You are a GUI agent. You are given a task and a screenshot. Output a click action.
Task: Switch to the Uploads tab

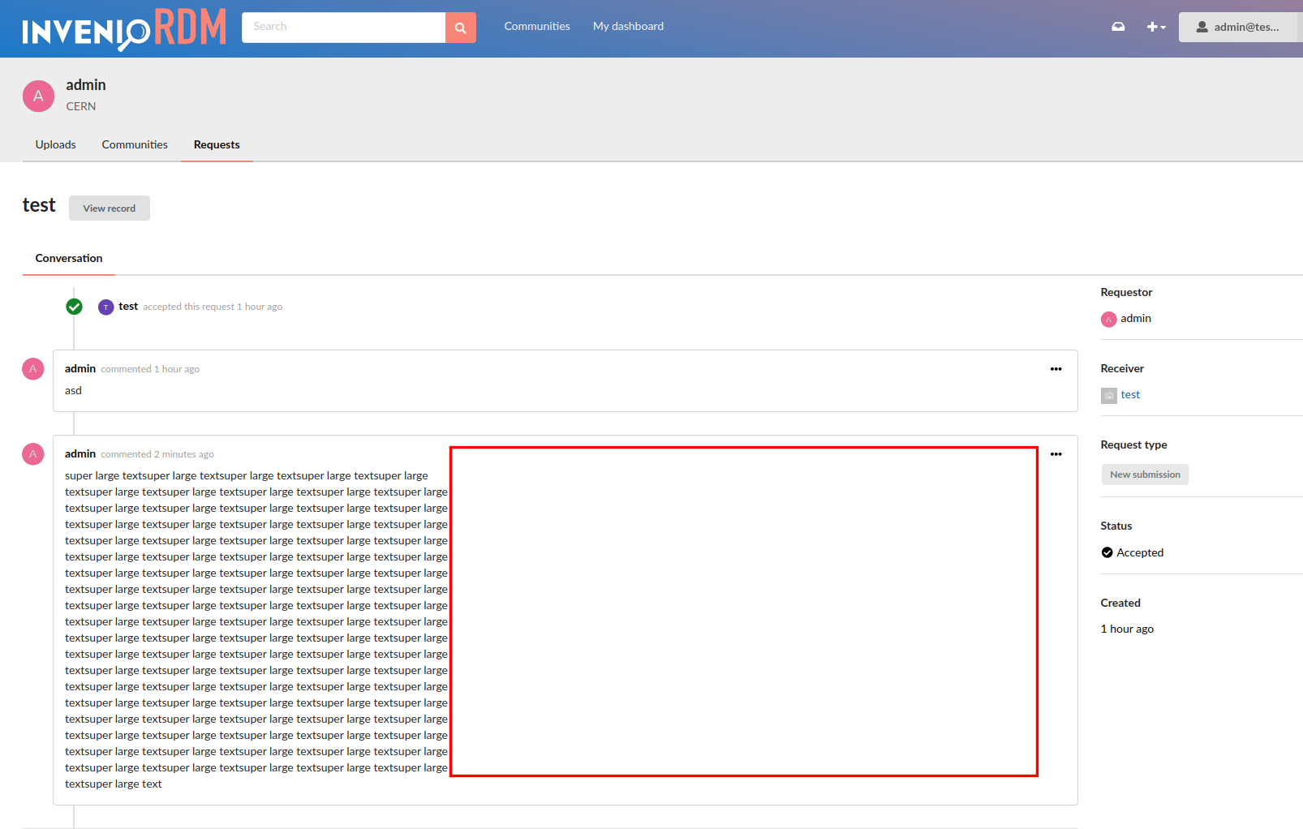click(55, 144)
